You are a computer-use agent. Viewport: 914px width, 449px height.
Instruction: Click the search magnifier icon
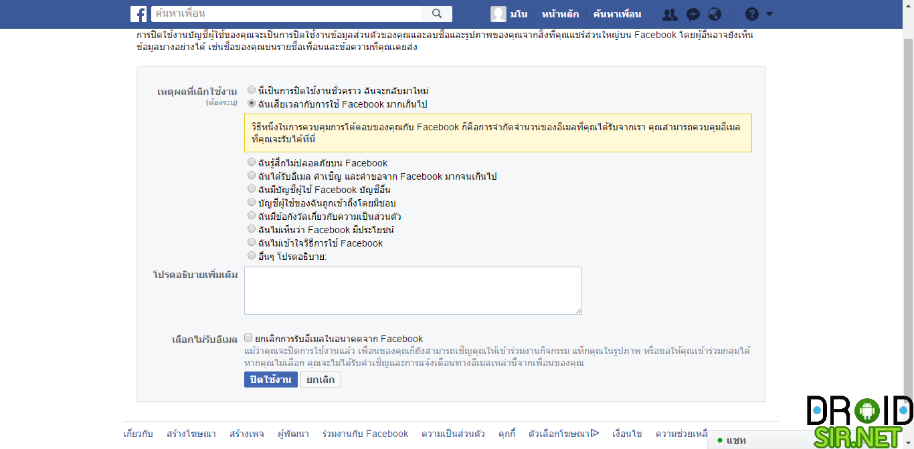click(x=437, y=14)
